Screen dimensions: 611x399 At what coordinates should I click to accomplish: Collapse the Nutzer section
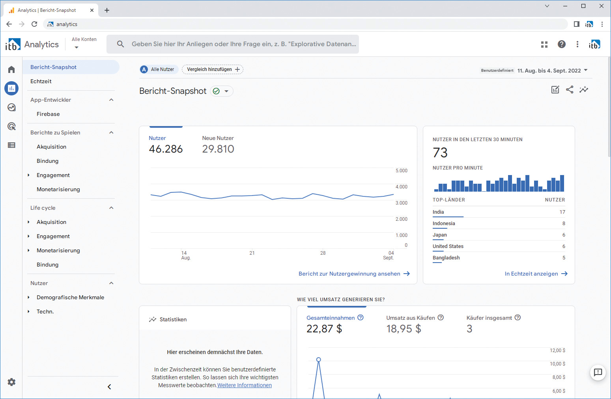click(x=111, y=283)
